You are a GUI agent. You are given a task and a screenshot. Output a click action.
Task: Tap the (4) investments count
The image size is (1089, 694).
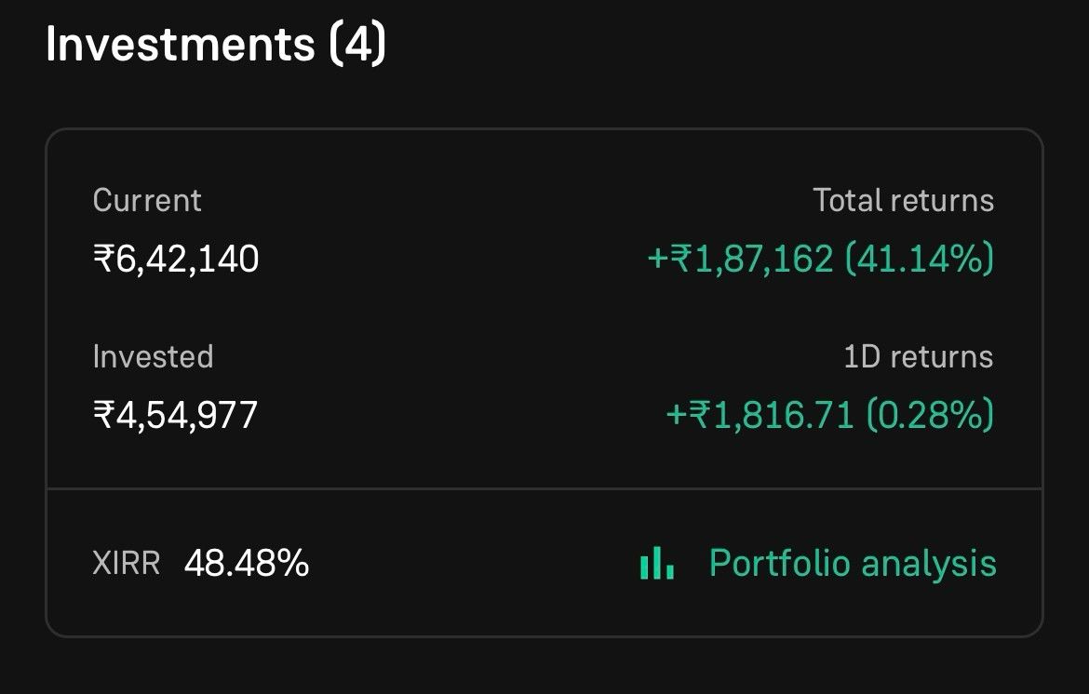click(x=357, y=45)
